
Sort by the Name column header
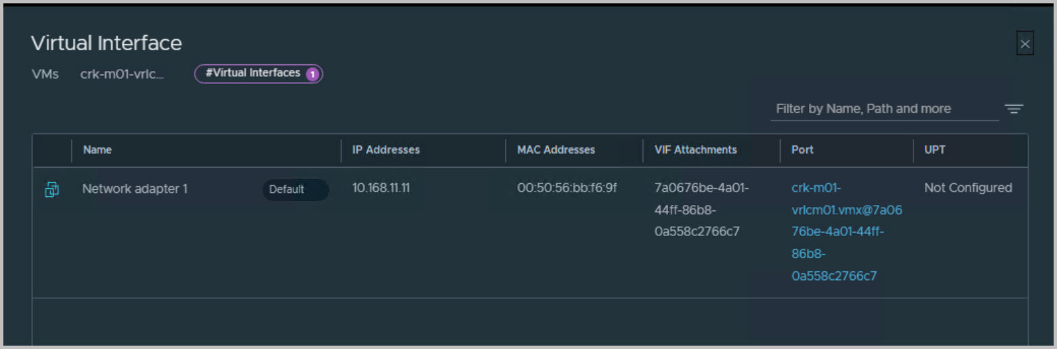pos(98,149)
